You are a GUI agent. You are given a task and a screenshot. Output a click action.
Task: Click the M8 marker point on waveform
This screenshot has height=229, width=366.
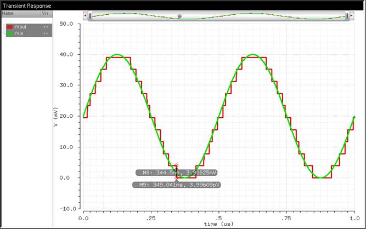click(176, 165)
